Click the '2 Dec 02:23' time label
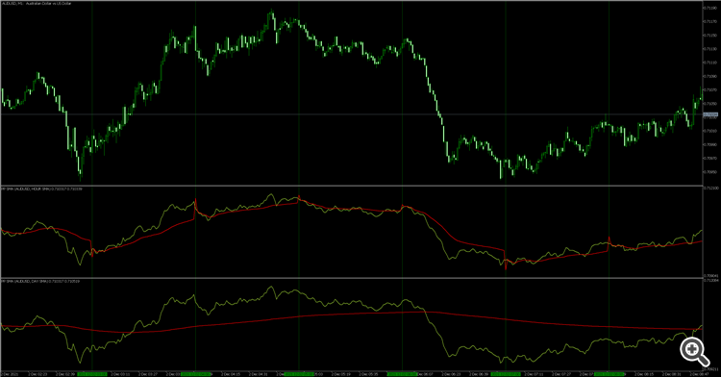721x377 pixels. click(x=37, y=374)
